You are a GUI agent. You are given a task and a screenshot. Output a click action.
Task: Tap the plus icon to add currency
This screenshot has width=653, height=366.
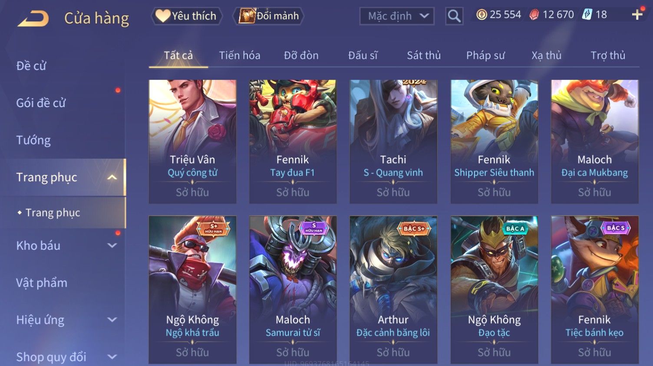637,15
